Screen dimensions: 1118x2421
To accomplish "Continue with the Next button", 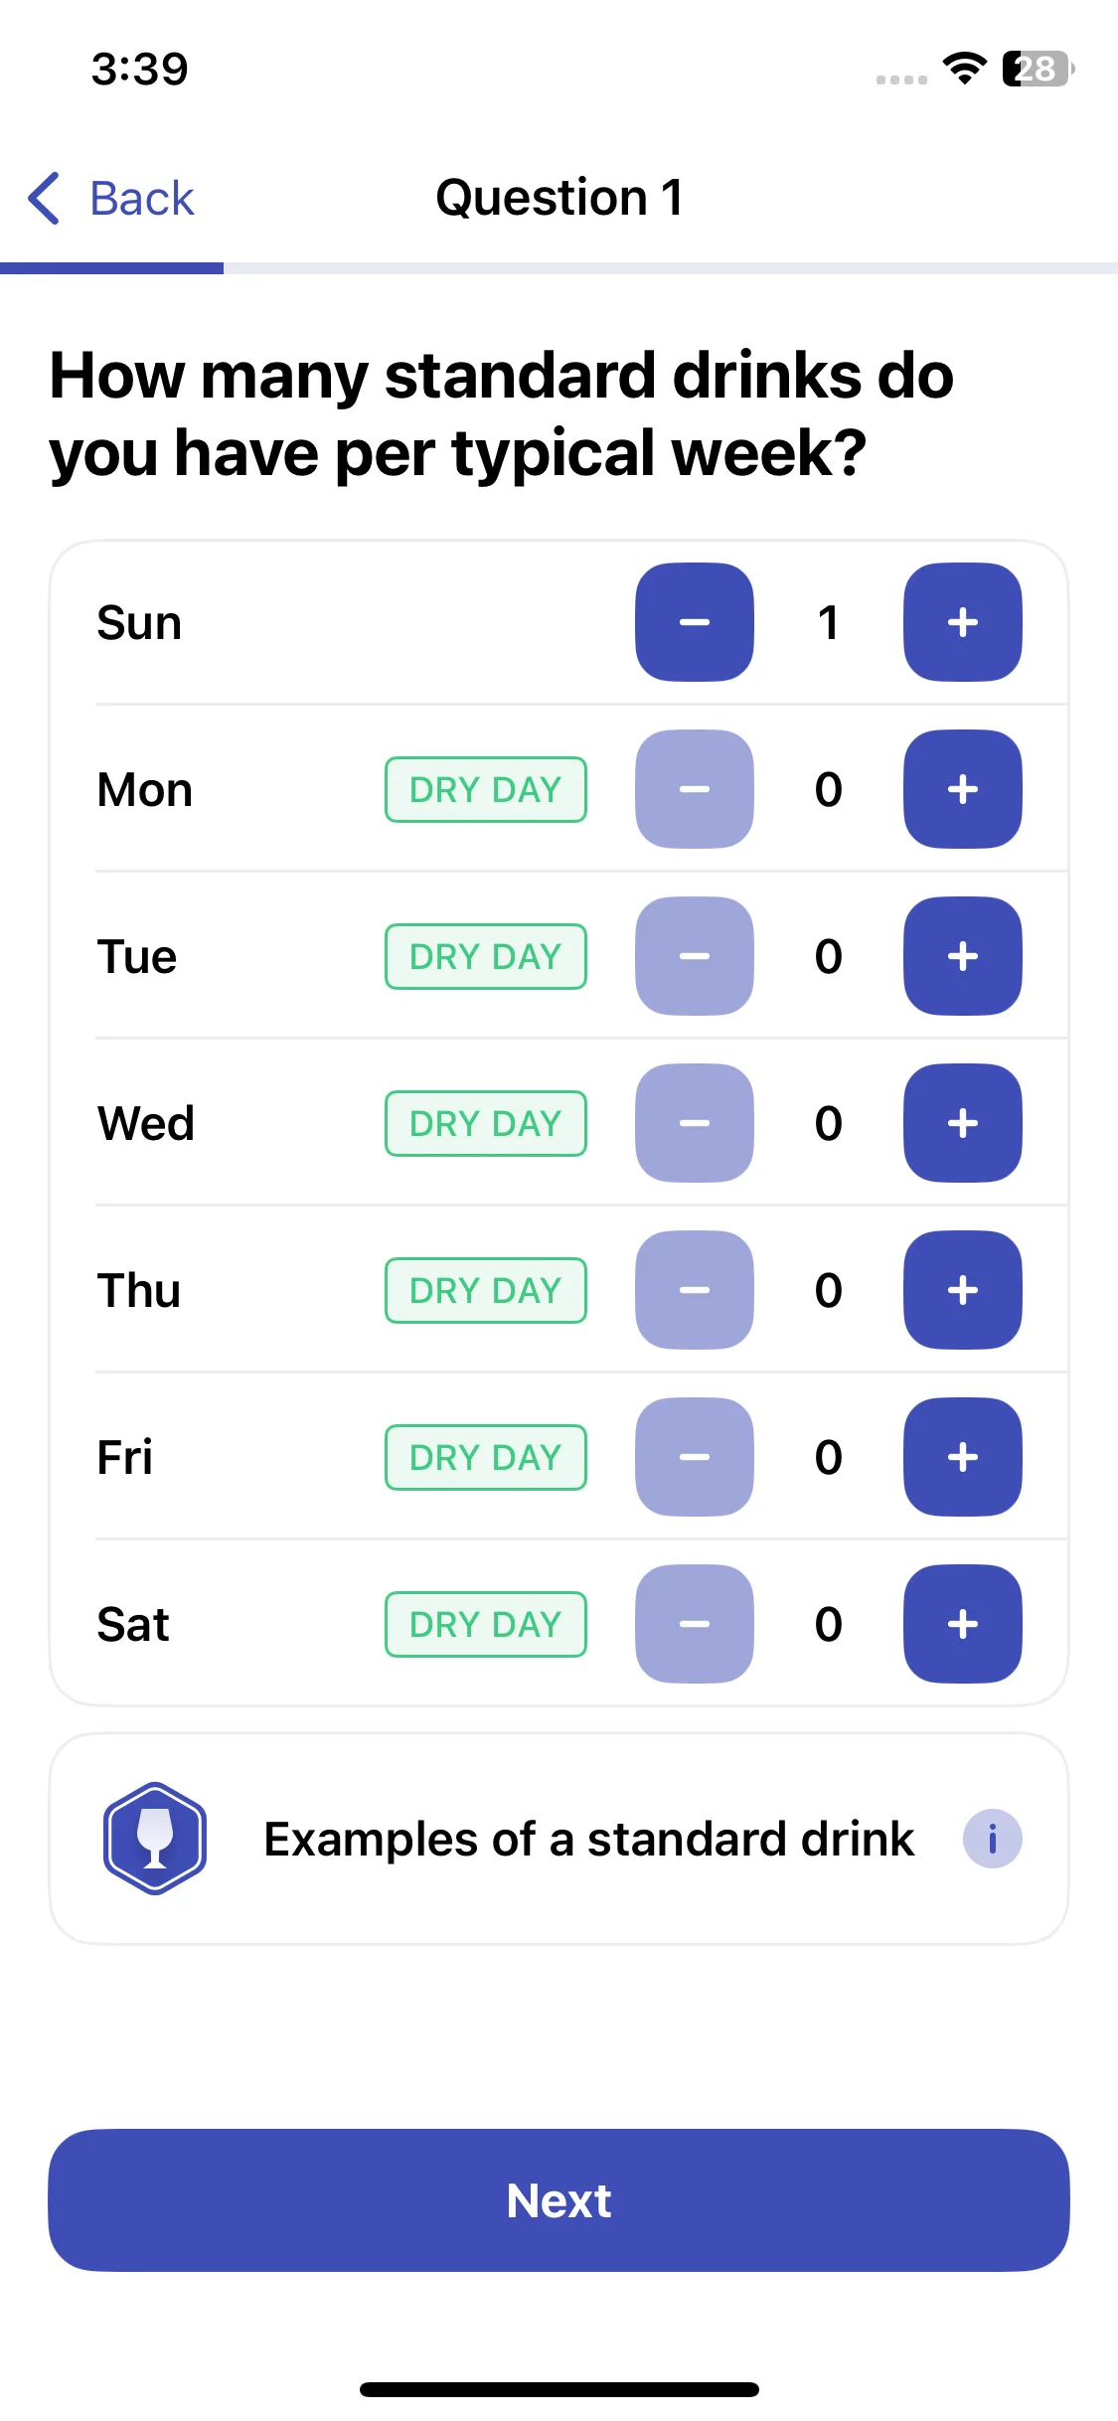I will pyautogui.click(x=559, y=2200).
